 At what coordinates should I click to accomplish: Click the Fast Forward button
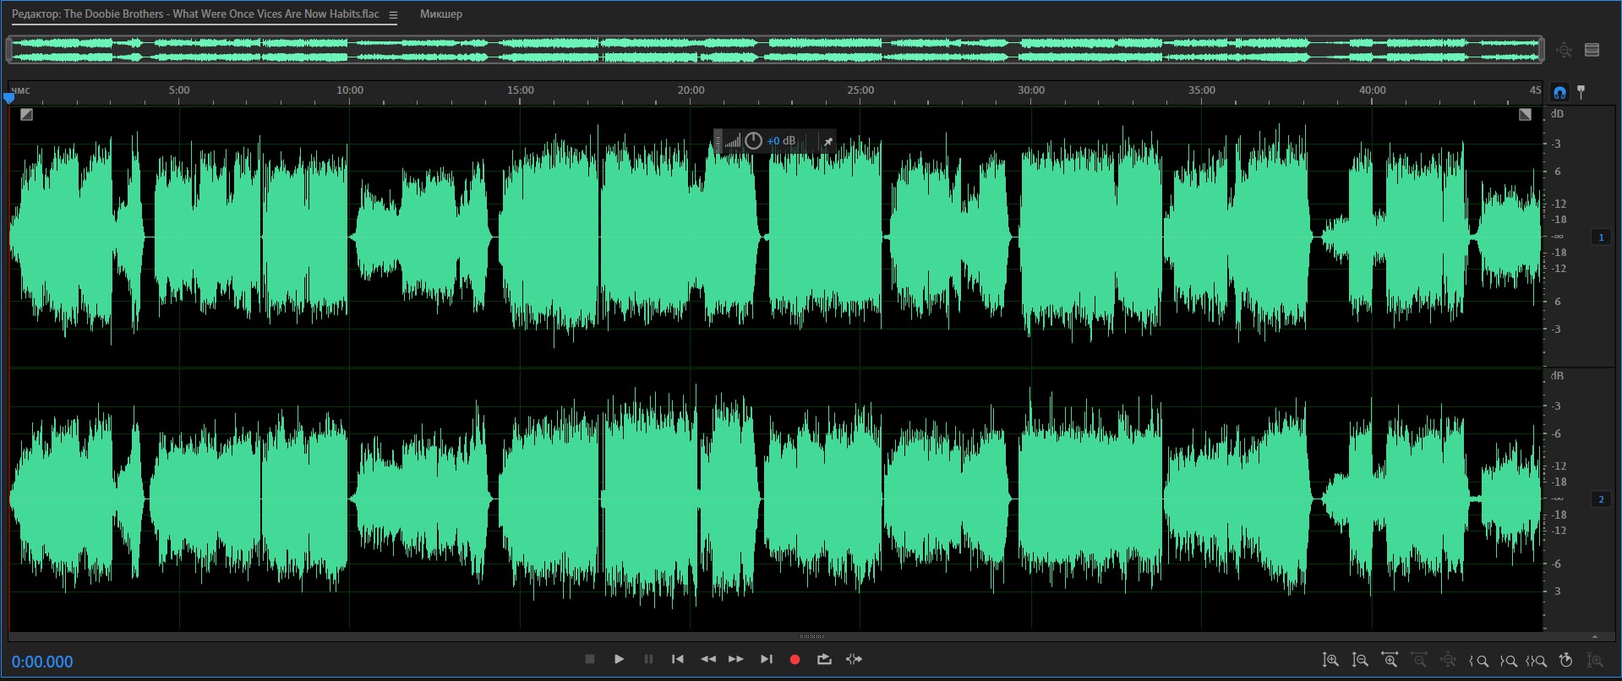point(736,659)
